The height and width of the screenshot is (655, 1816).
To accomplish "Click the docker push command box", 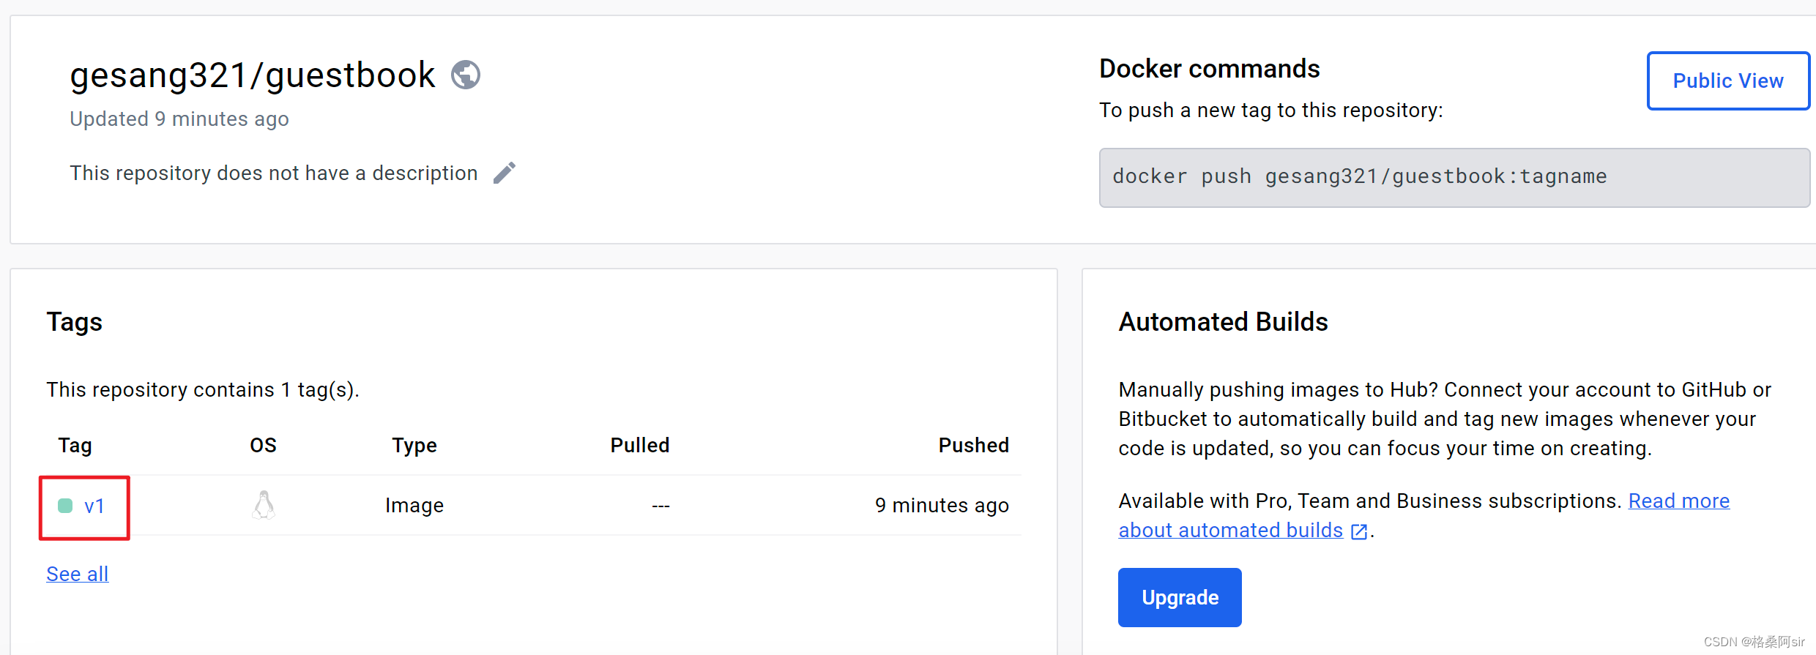I will [1454, 177].
